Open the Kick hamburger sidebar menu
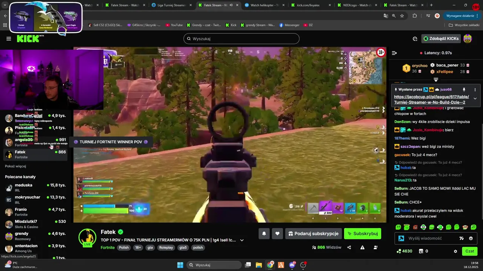 (x=9, y=38)
